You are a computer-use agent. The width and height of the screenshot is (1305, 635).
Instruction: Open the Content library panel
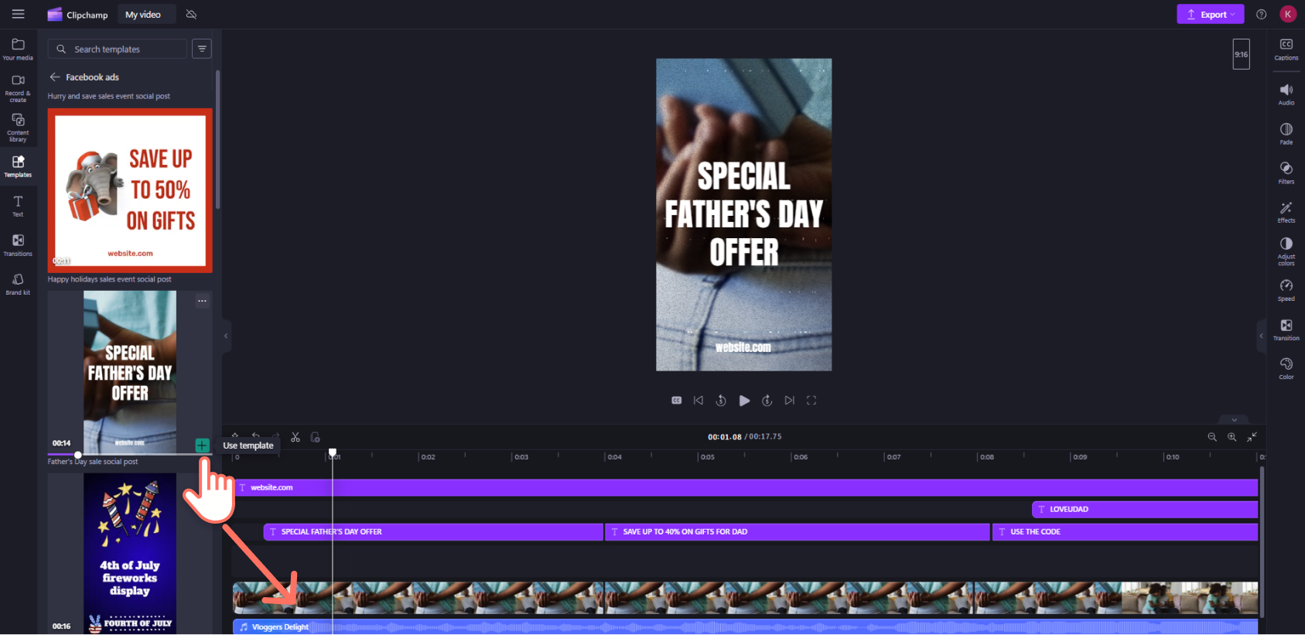coord(18,128)
